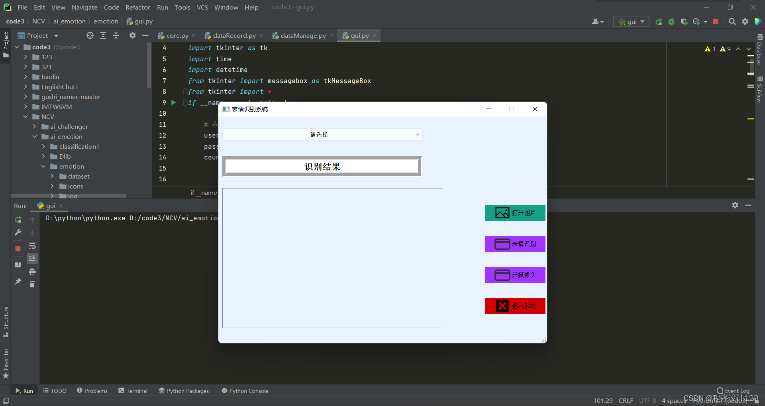Click the CRLF line separator in status bar
The height and width of the screenshot is (406, 765).
[x=626, y=400]
